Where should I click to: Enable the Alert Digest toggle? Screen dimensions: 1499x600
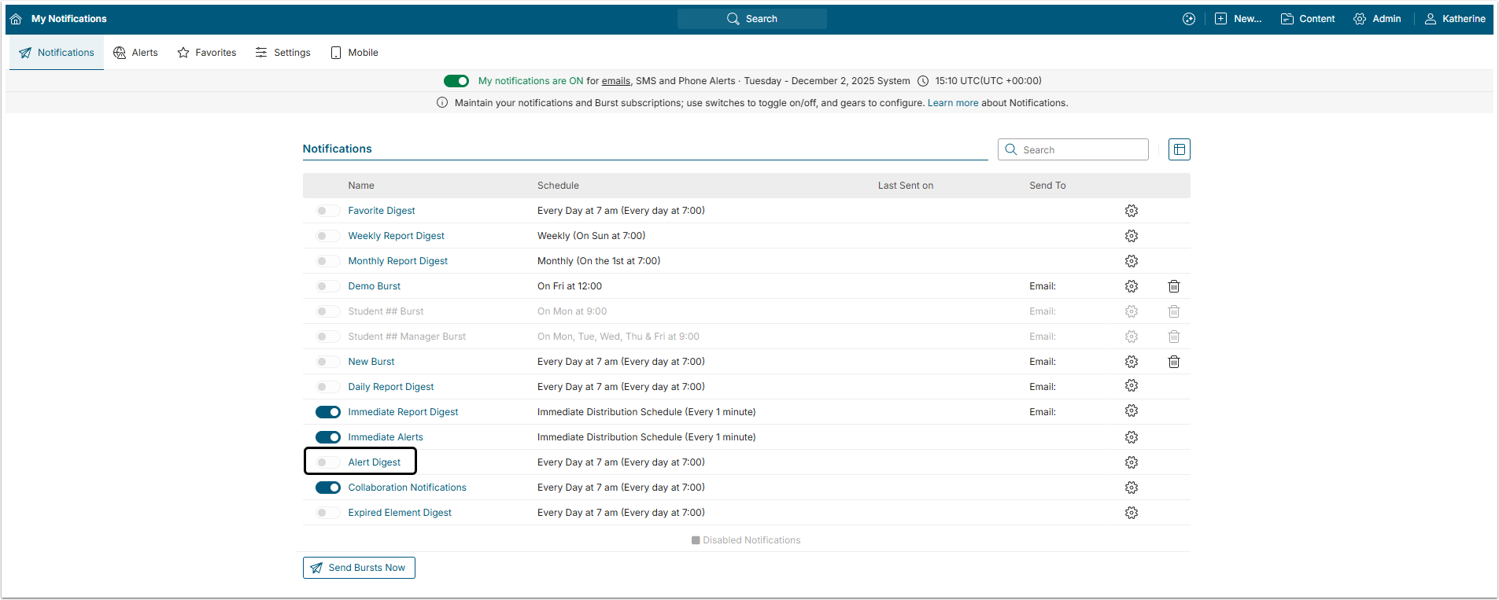(x=328, y=462)
